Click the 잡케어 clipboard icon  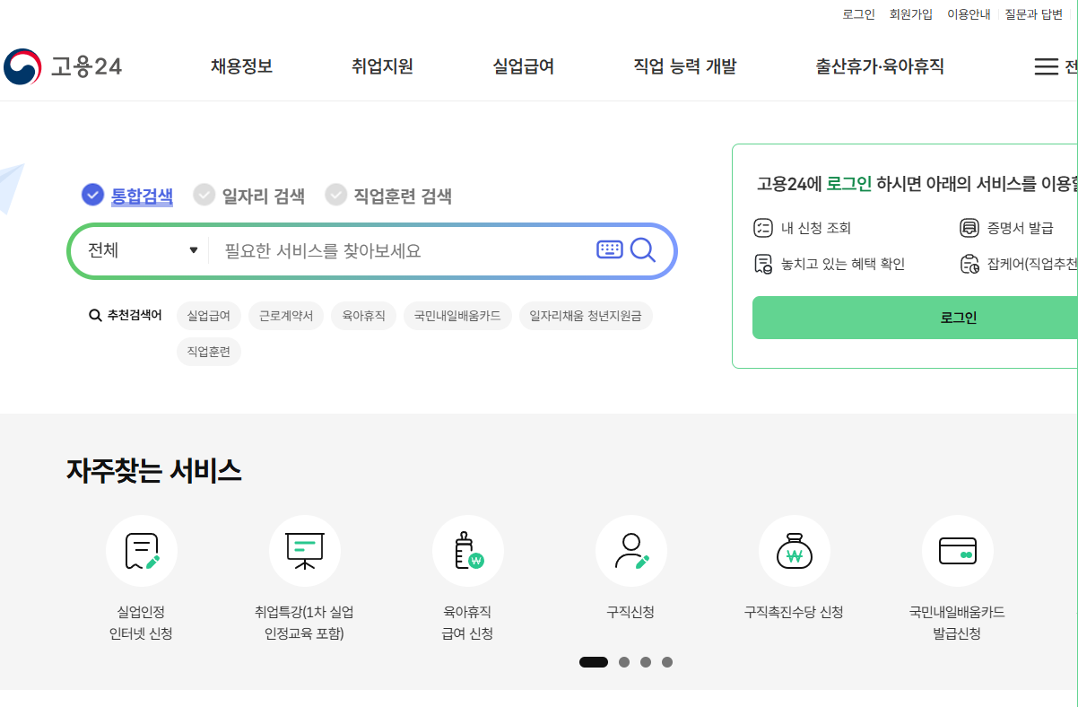969,264
